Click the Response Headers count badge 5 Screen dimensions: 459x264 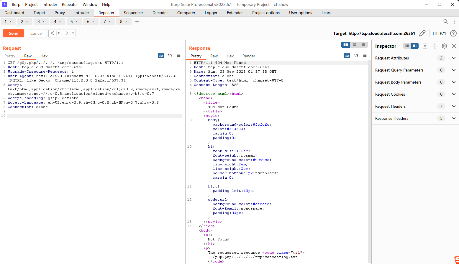tap(441, 118)
